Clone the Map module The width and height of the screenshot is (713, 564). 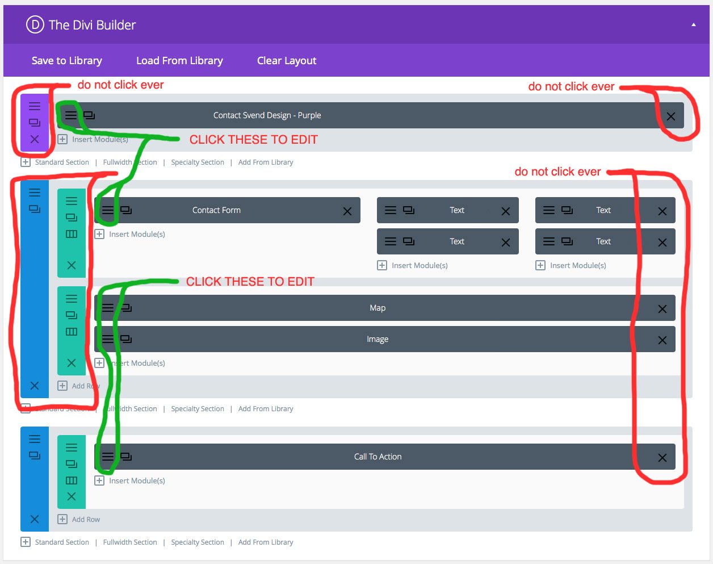[x=126, y=308]
